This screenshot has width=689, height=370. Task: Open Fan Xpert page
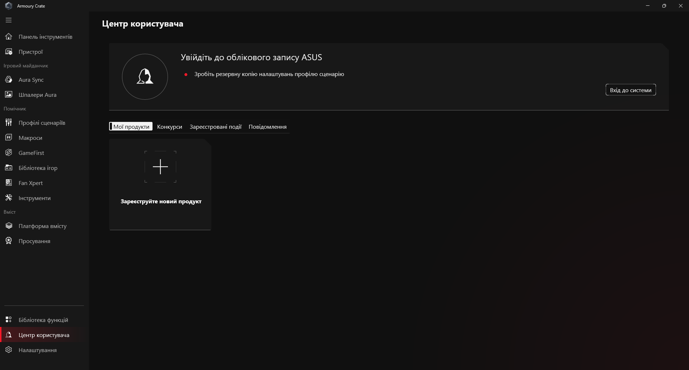[x=44, y=183]
